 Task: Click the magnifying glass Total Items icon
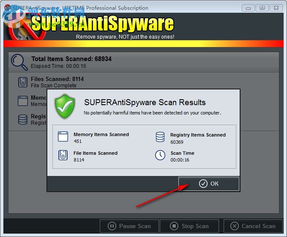pyautogui.click(x=19, y=62)
